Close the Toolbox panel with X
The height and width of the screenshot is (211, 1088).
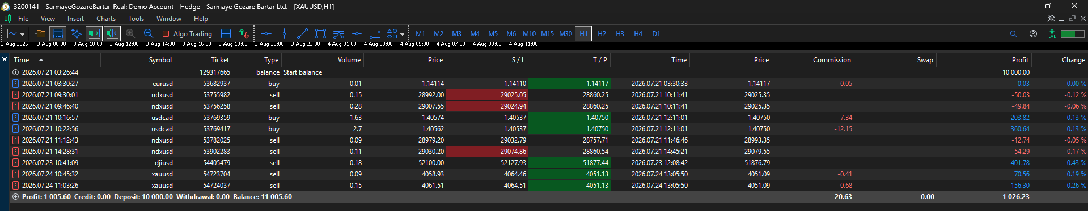click(5, 59)
